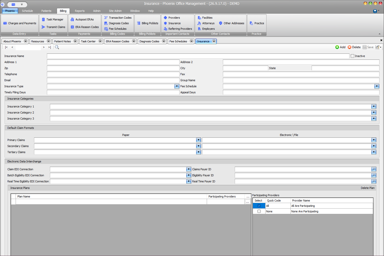Go to the first record
Image resolution: width=384 pixels, height=256 pixels.
pyautogui.click(x=6, y=47)
